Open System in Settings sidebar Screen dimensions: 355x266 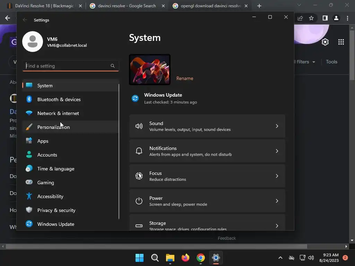(70, 86)
